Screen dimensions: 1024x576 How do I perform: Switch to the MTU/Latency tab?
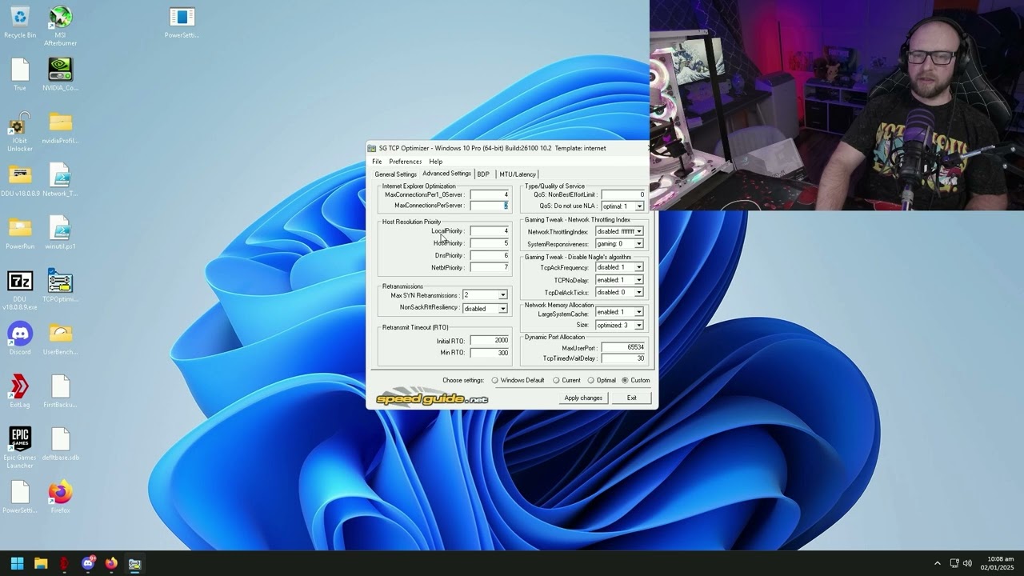pyautogui.click(x=518, y=174)
